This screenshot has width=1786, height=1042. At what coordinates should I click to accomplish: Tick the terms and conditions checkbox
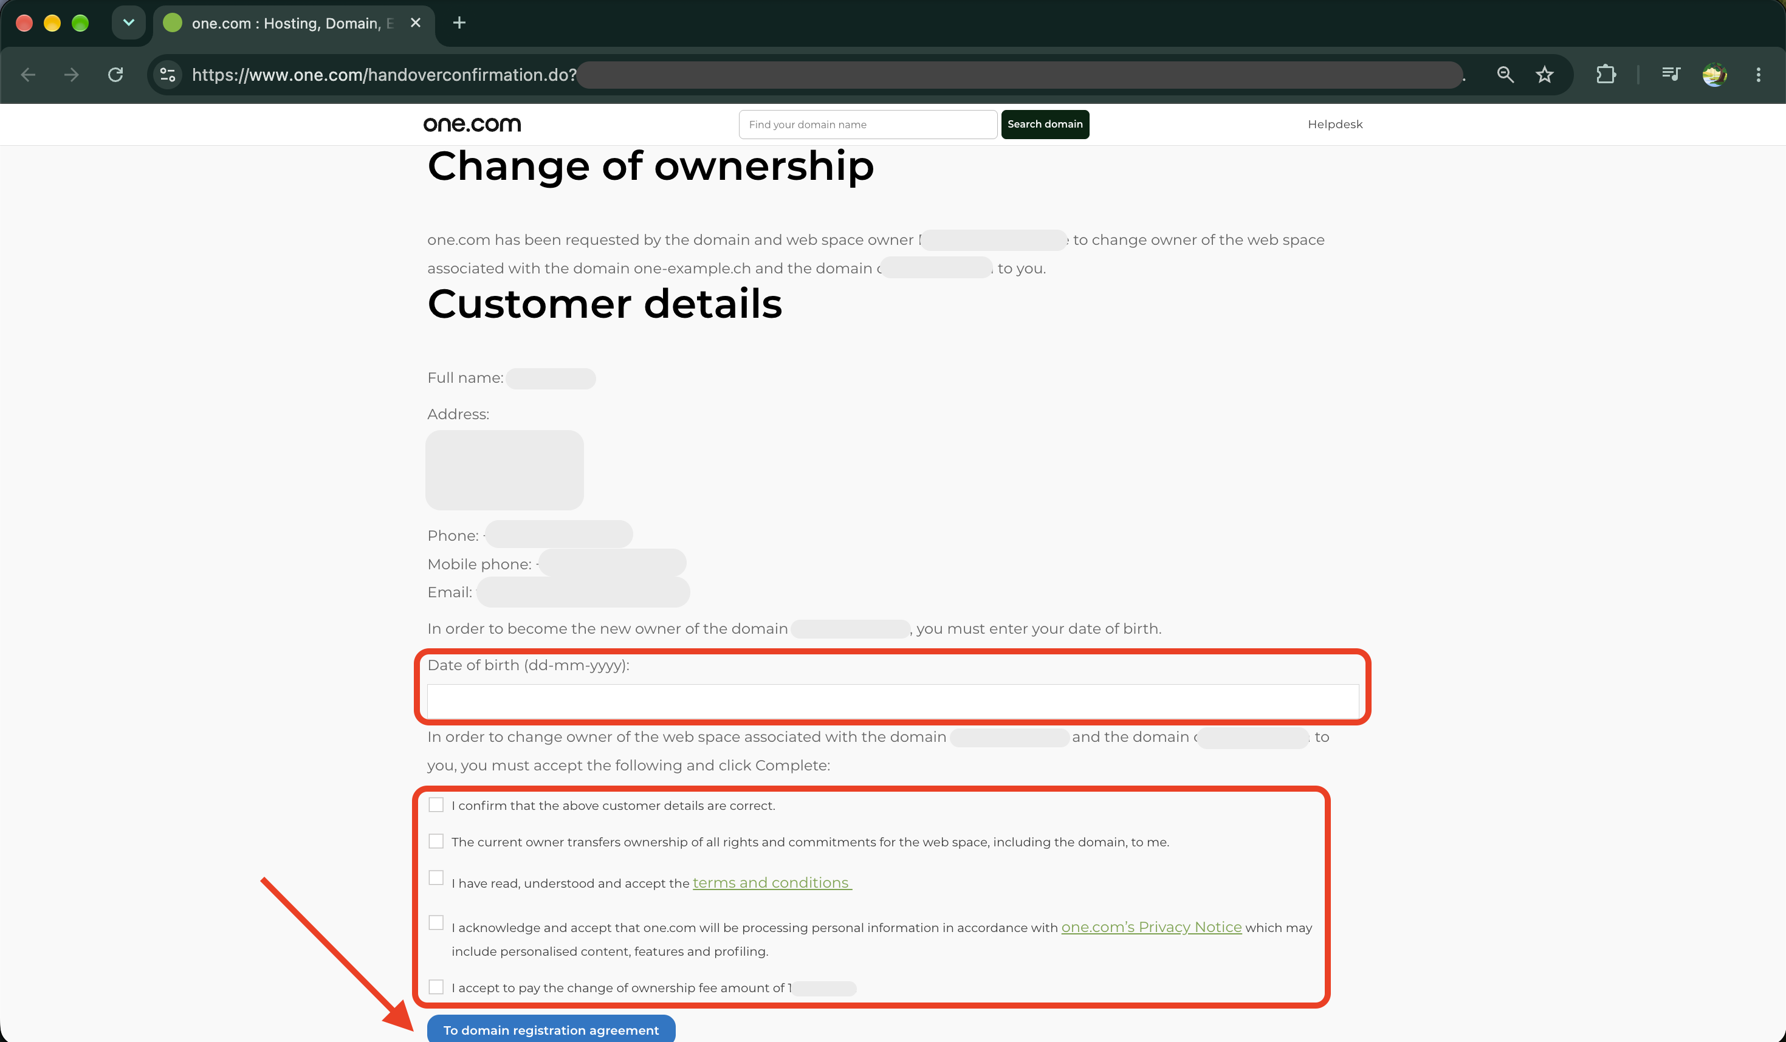click(x=436, y=878)
